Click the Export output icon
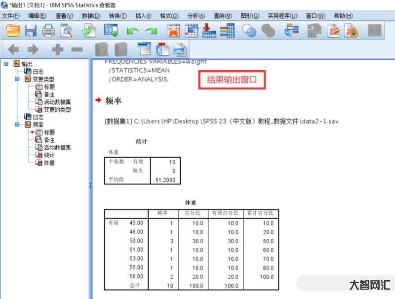Screen dimensions: 395x299 [89, 31]
